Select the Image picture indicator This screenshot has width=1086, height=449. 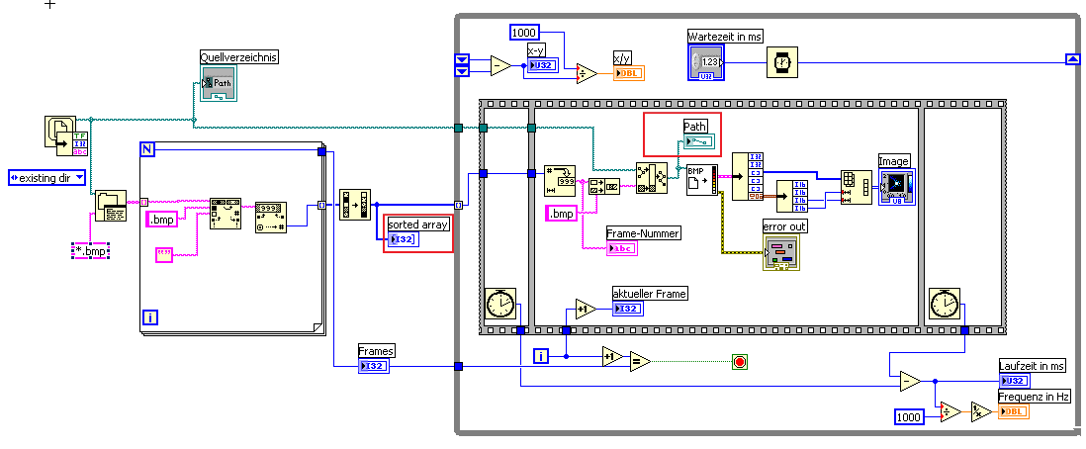click(x=897, y=186)
